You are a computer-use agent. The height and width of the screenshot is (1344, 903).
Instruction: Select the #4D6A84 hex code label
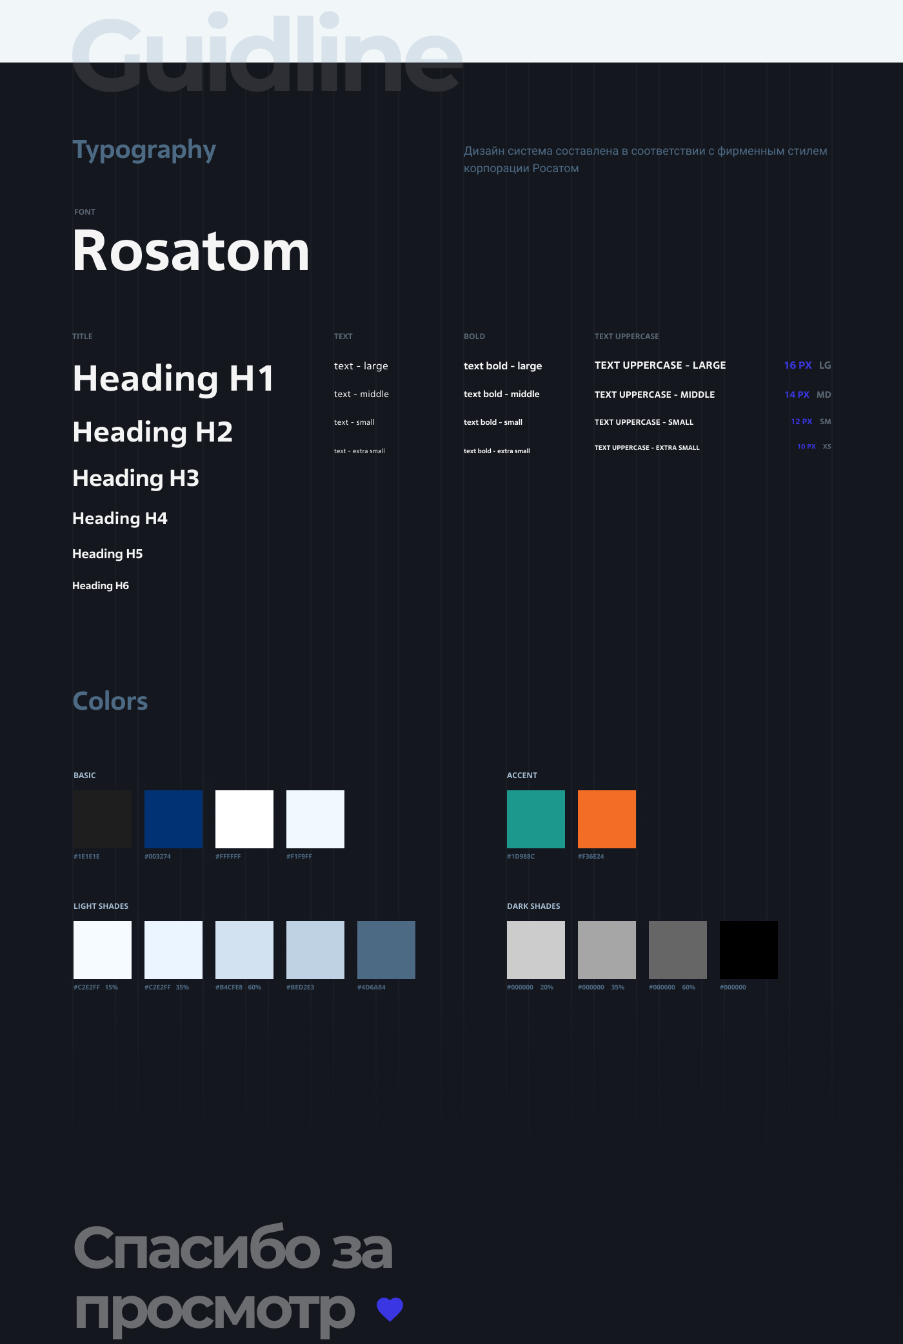pos(372,988)
